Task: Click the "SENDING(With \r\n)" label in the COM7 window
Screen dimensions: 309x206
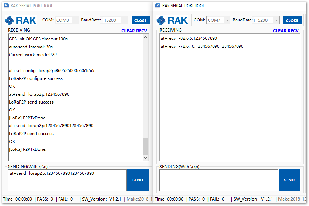Action: coord(179,167)
